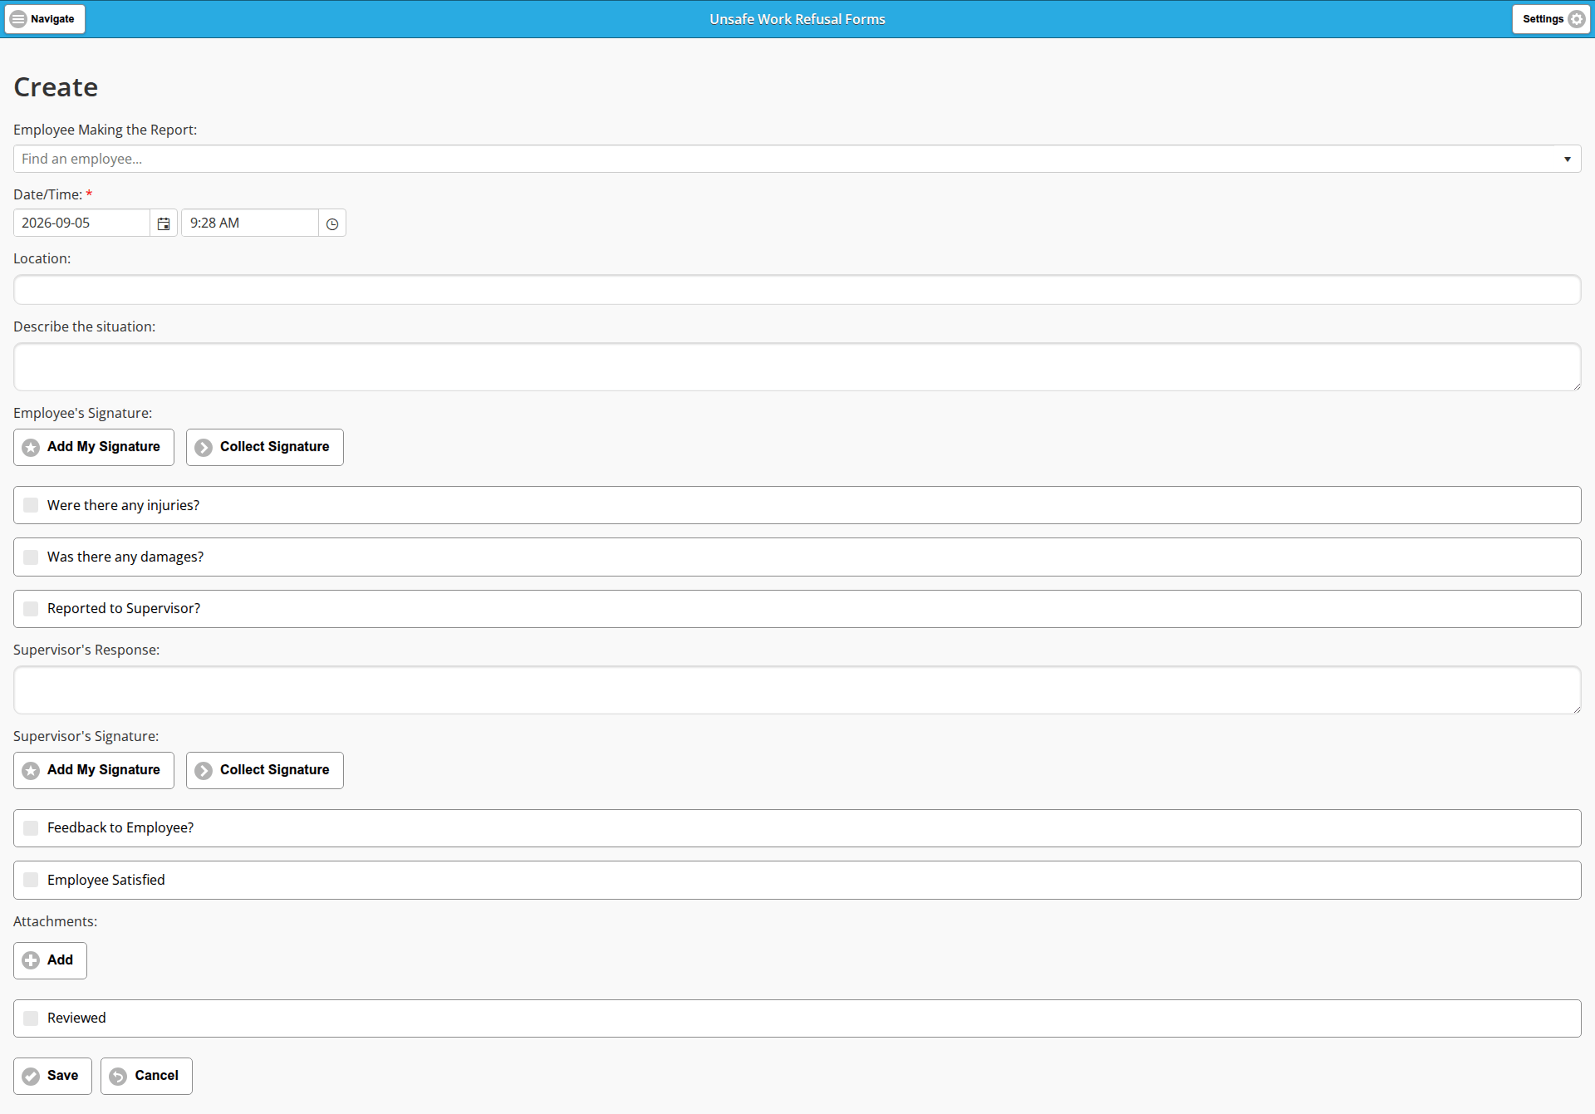Check the 'Were there any injuries?' checkbox
The height and width of the screenshot is (1114, 1595).
click(x=31, y=505)
